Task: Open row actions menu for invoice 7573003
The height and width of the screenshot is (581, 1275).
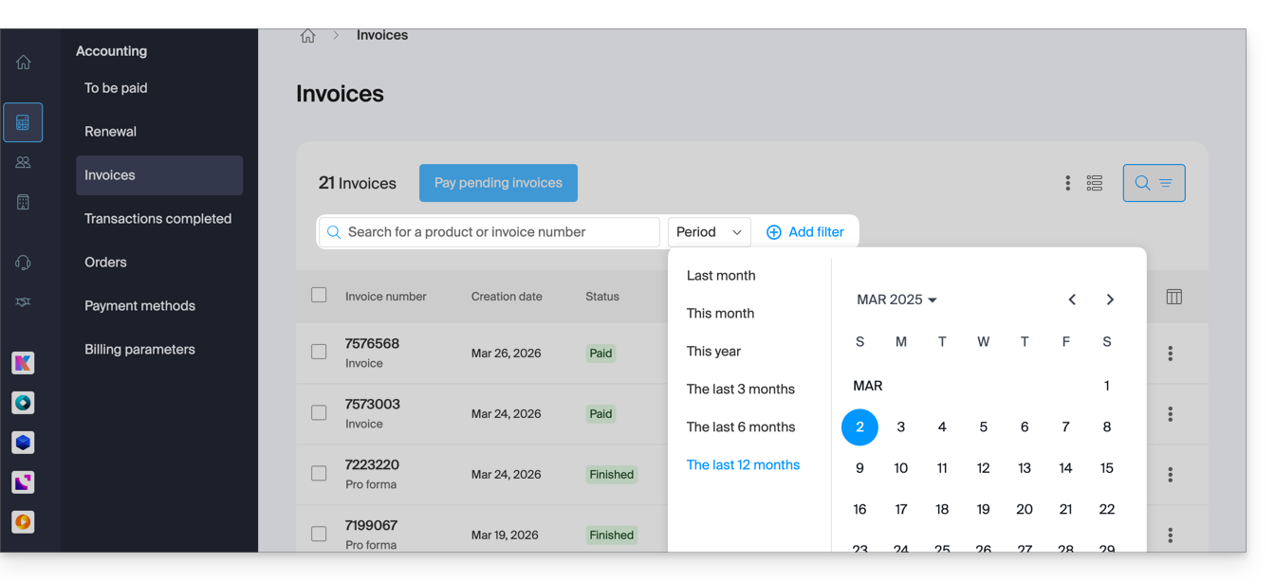Action: click(x=1170, y=414)
